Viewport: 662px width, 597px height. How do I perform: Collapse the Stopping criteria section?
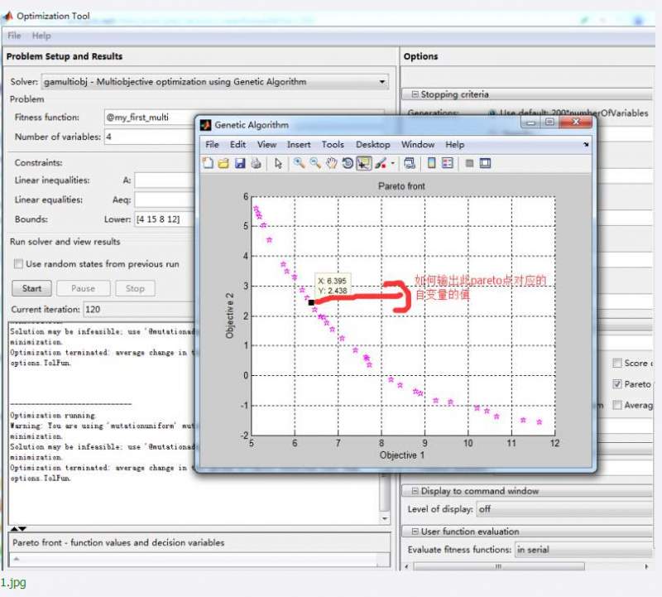[x=415, y=94]
